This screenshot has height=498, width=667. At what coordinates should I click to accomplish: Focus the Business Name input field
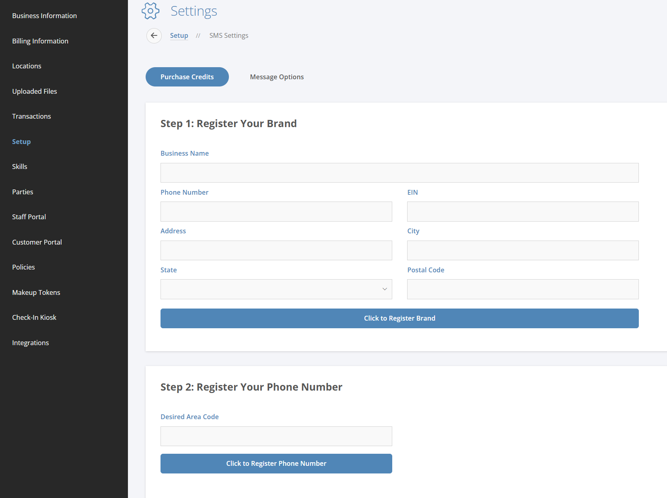(399, 173)
